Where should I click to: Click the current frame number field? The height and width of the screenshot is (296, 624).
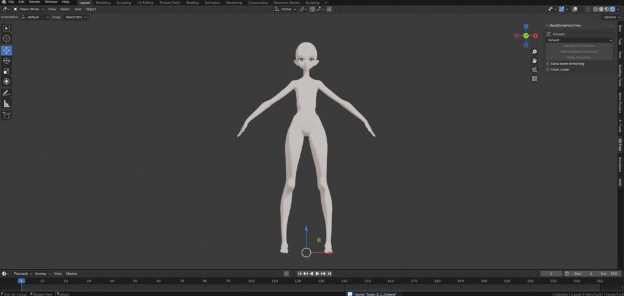coord(551,274)
